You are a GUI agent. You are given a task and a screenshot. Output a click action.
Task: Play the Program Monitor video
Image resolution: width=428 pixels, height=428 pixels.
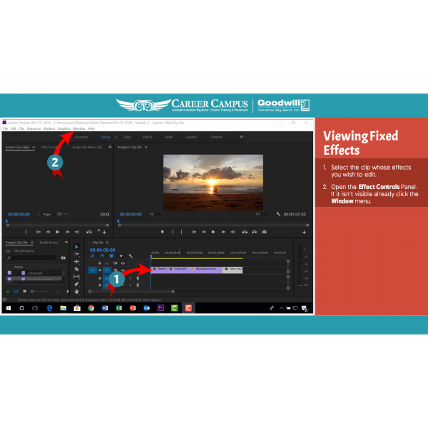(213, 231)
